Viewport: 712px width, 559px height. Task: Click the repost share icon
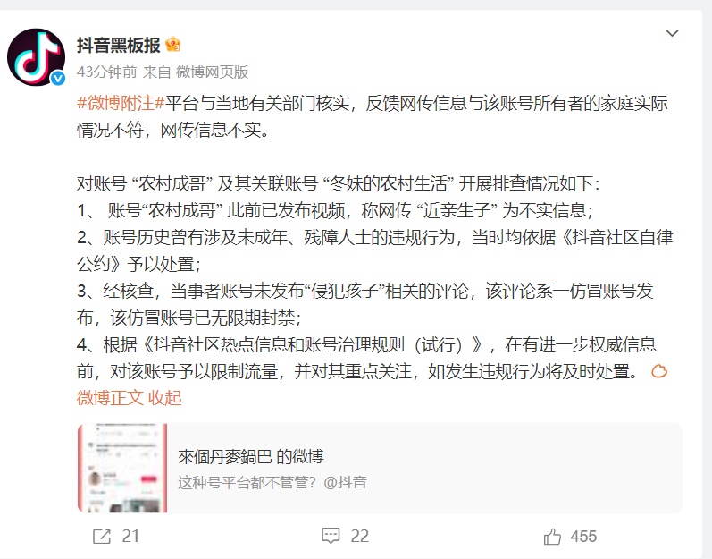coord(102,537)
